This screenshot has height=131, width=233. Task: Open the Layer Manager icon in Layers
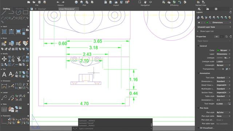pyautogui.click(x=198, y=17)
